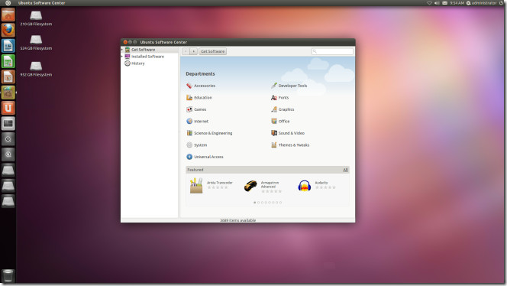The height and width of the screenshot is (286, 507).
Task: Launch Firefox from the launcher
Action: pyautogui.click(x=8, y=30)
